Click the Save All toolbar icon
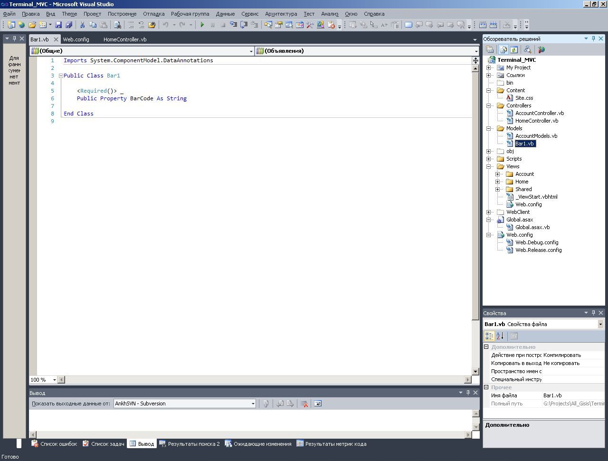 click(69, 25)
